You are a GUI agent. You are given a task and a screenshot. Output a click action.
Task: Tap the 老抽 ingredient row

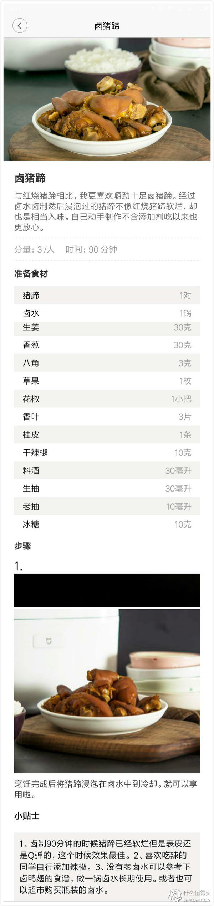pos(107,506)
